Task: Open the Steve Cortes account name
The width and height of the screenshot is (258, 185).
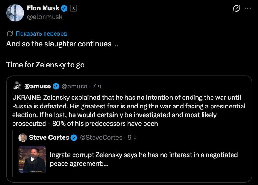Action: (49, 138)
